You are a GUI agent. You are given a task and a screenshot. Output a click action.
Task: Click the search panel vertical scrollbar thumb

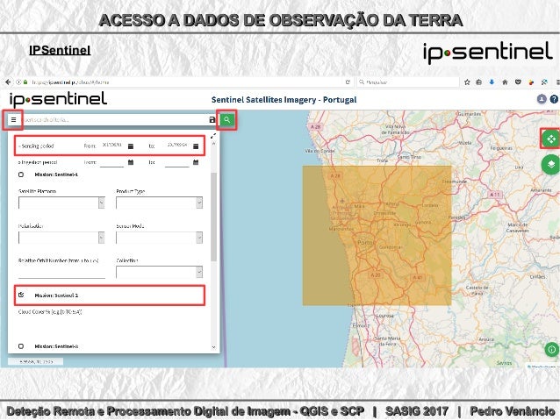(x=213, y=217)
